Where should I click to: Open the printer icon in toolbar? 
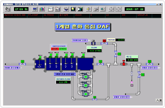96,9
